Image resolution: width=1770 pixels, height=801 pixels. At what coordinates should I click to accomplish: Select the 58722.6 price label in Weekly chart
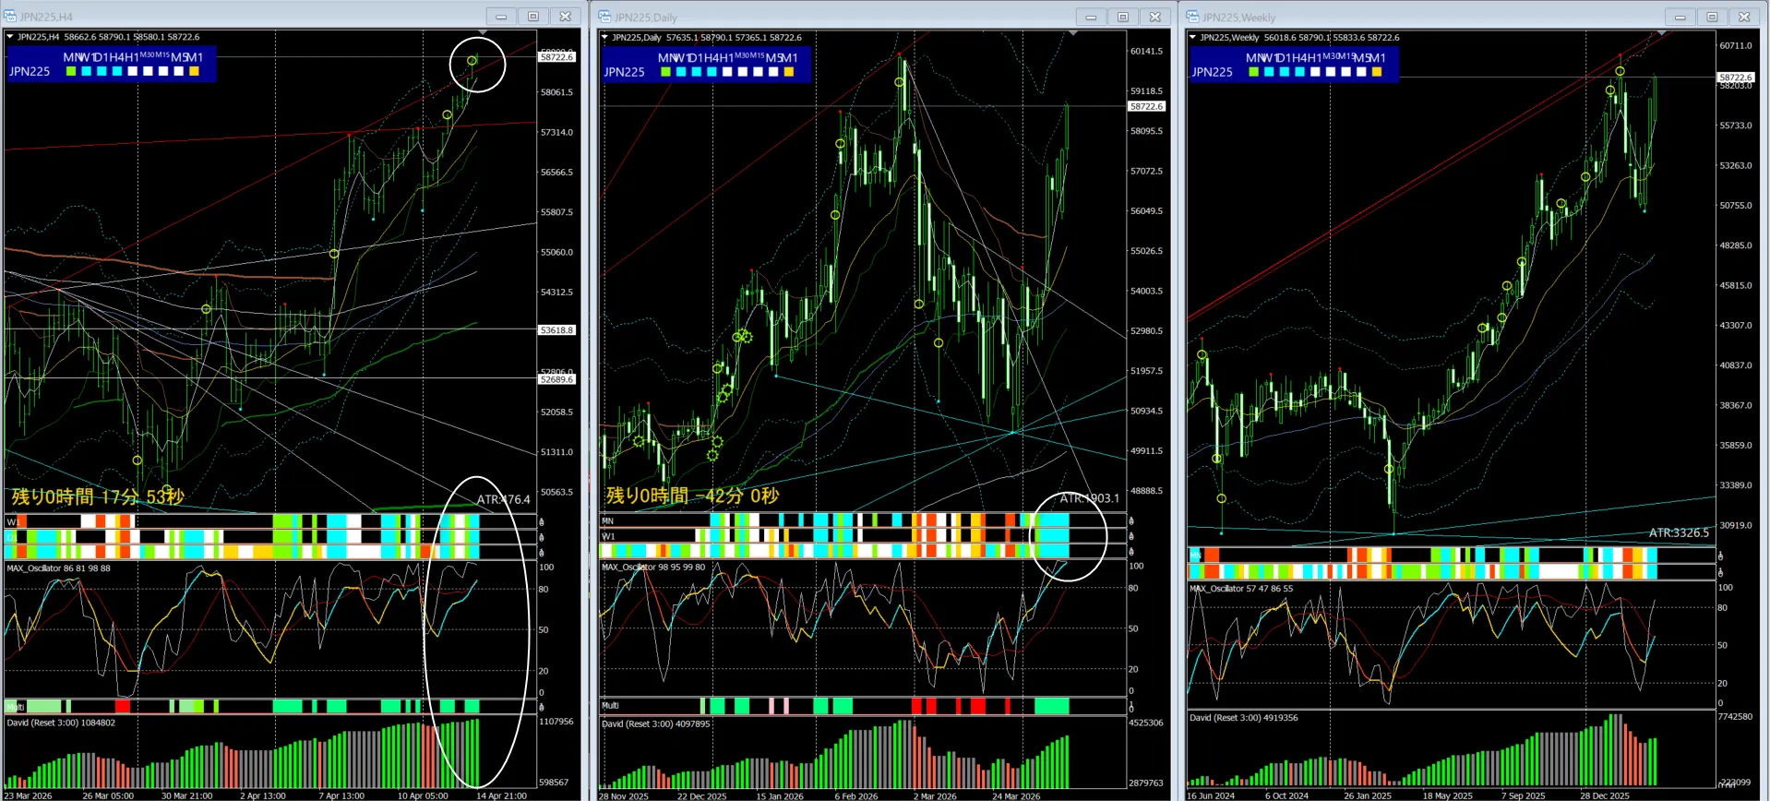coord(1735,78)
